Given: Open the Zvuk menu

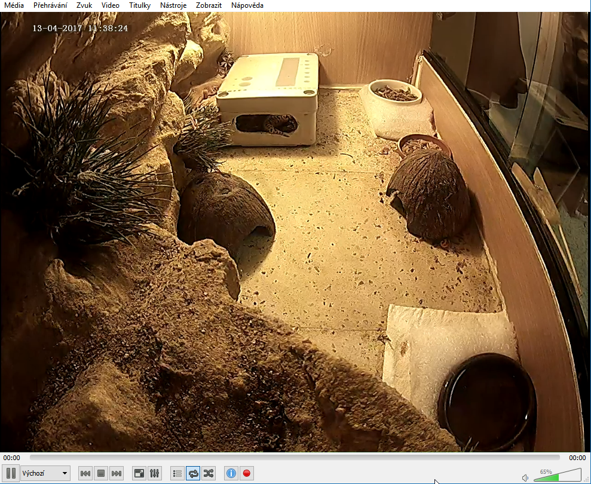Looking at the screenshot, I should pos(84,5).
